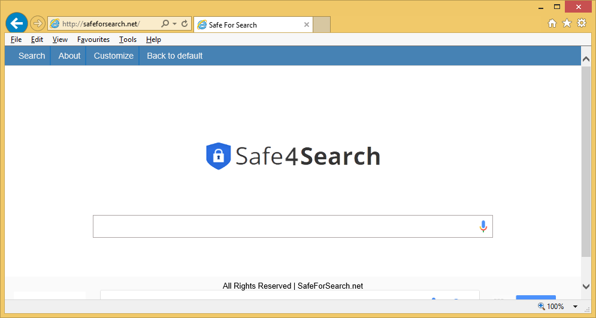
Task: Open the browser Home icon
Action: click(552, 23)
